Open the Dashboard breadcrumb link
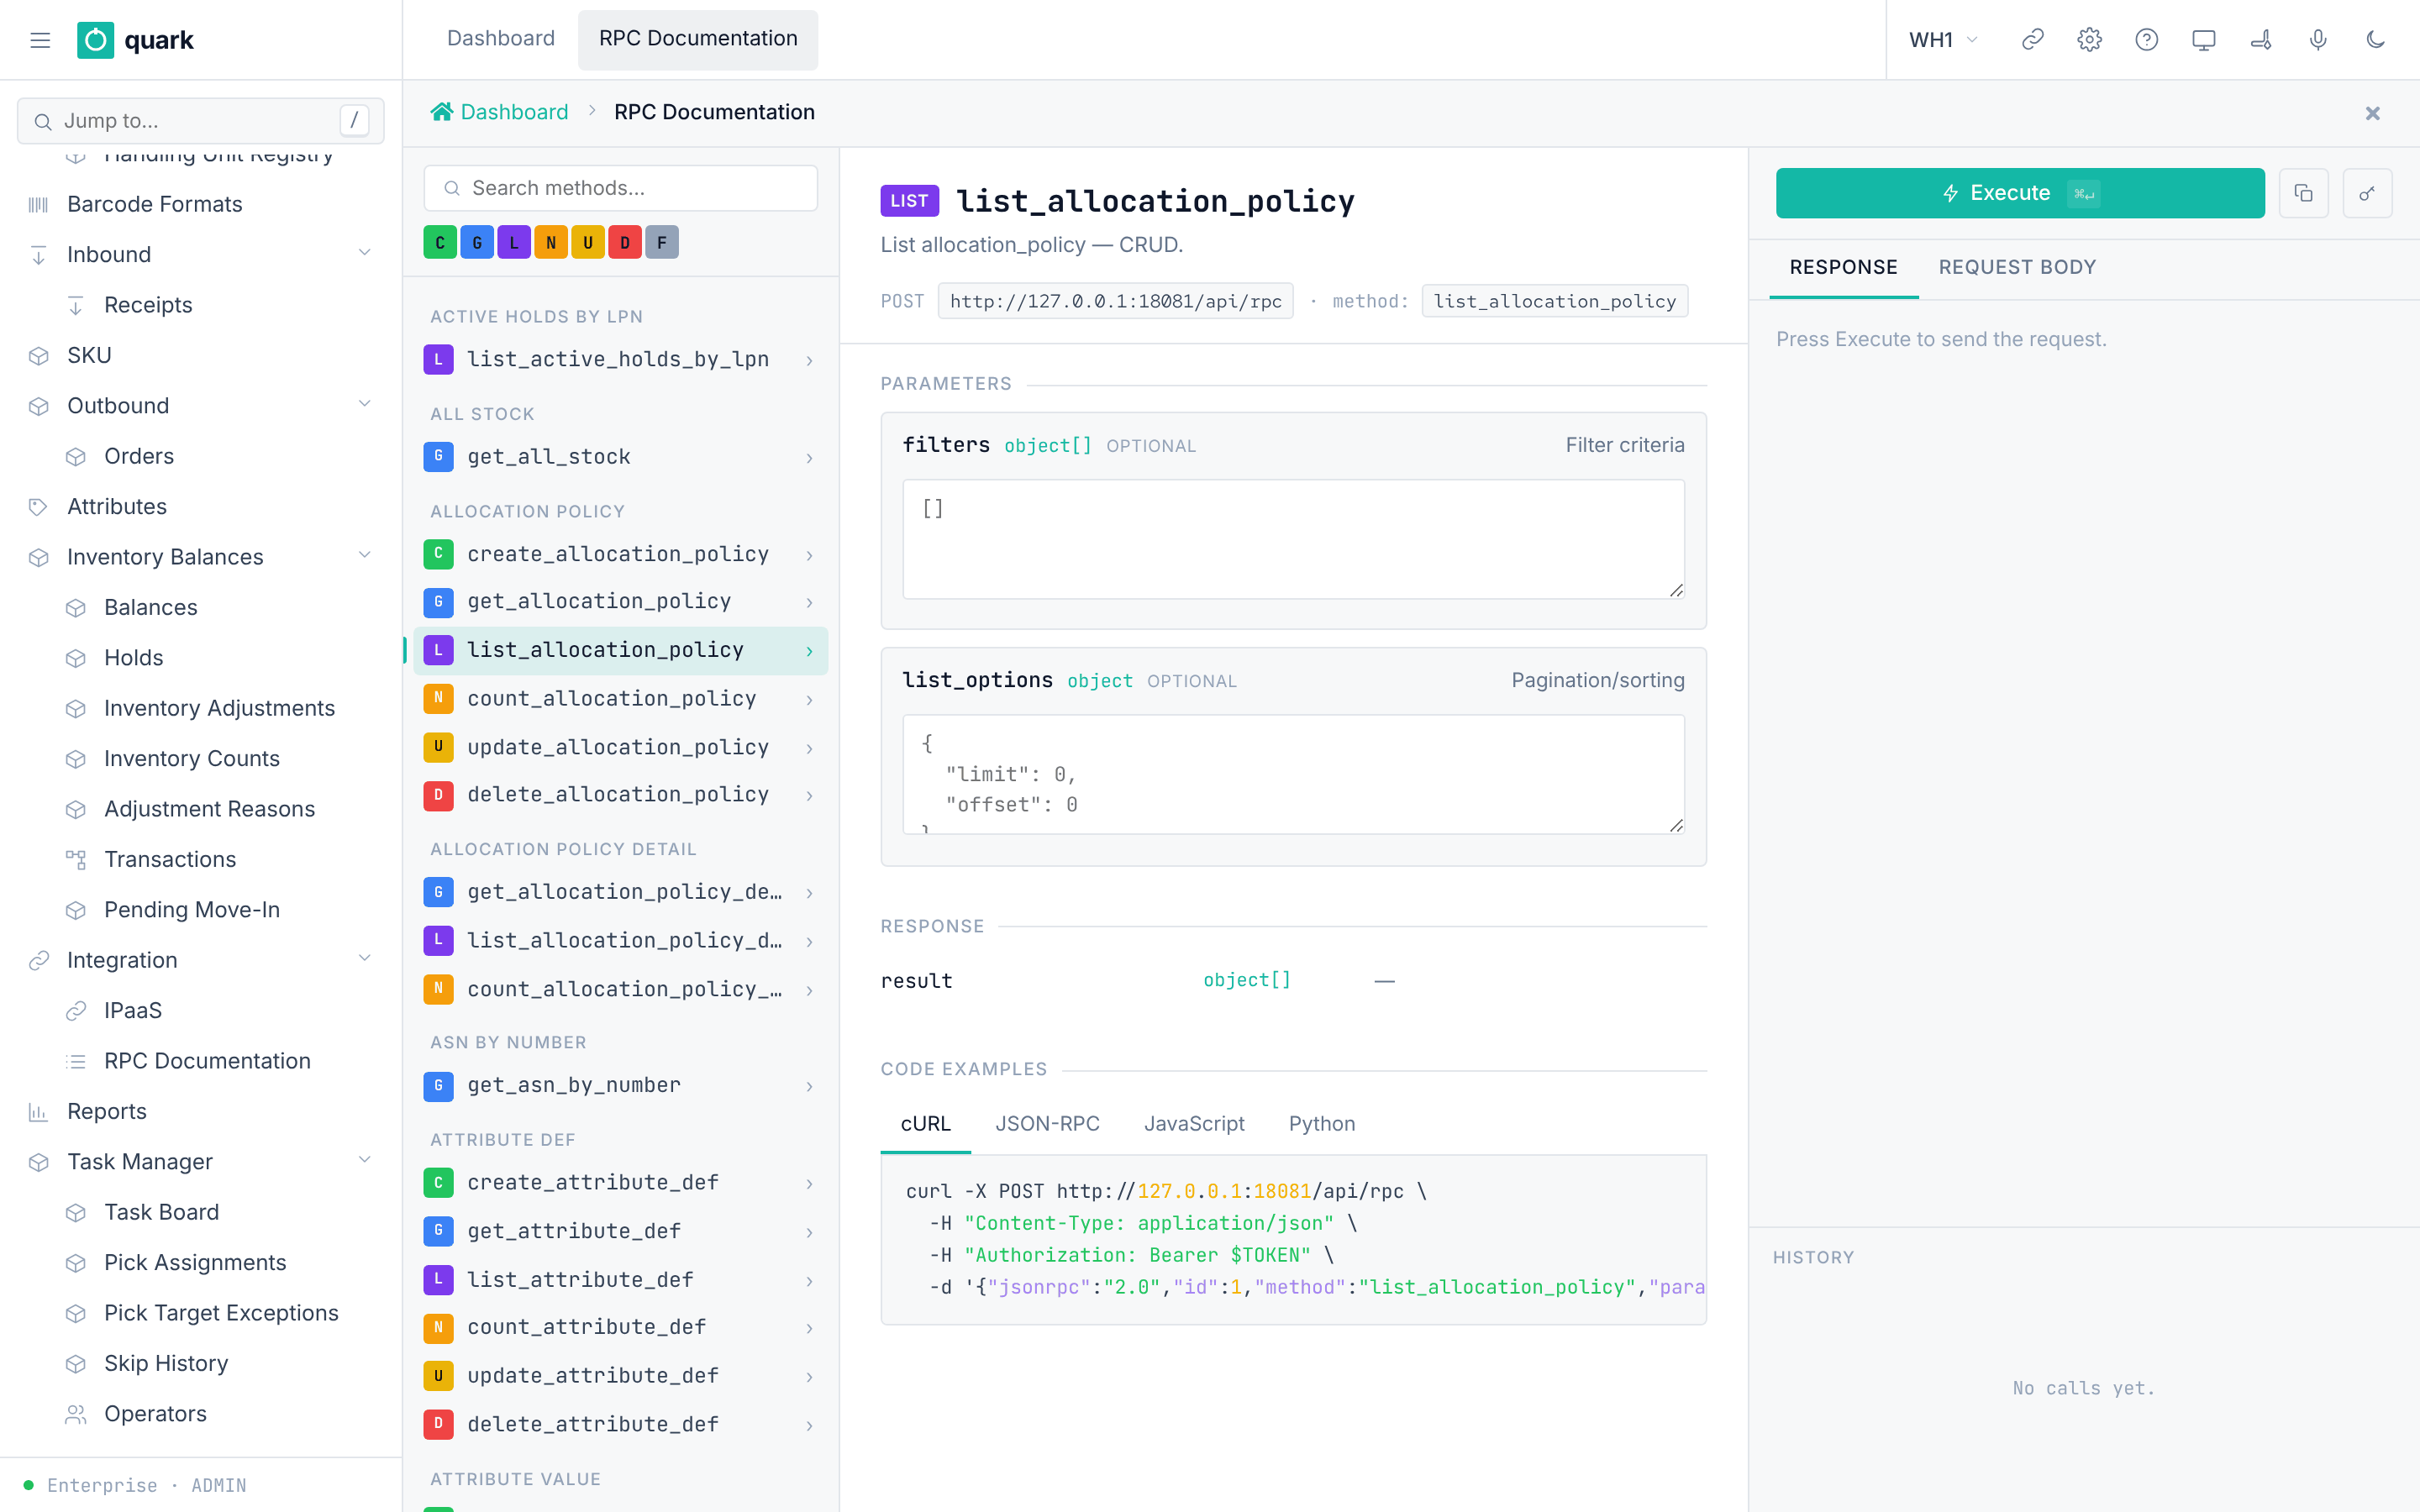 coord(514,112)
